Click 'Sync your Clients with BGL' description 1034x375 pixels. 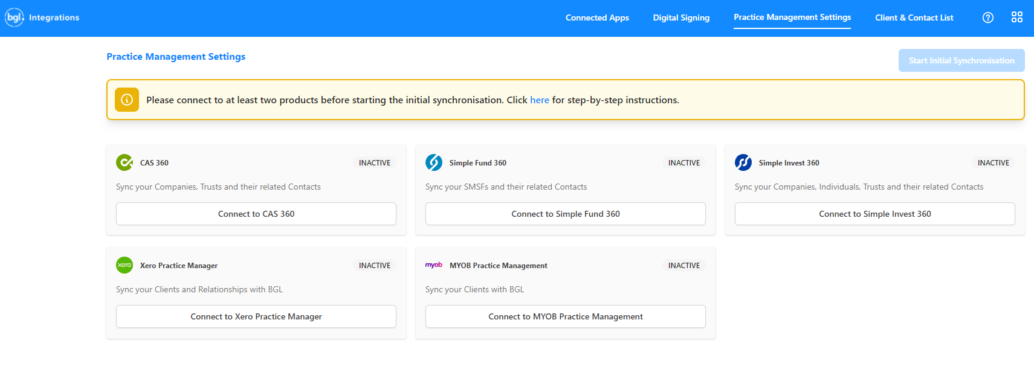(475, 290)
